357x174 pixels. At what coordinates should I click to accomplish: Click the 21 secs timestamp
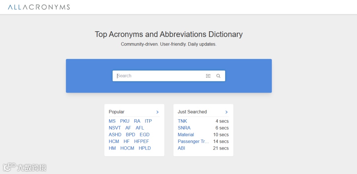coord(221,148)
